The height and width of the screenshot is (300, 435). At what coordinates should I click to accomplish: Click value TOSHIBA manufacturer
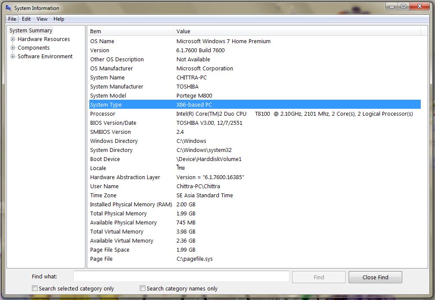187,87
